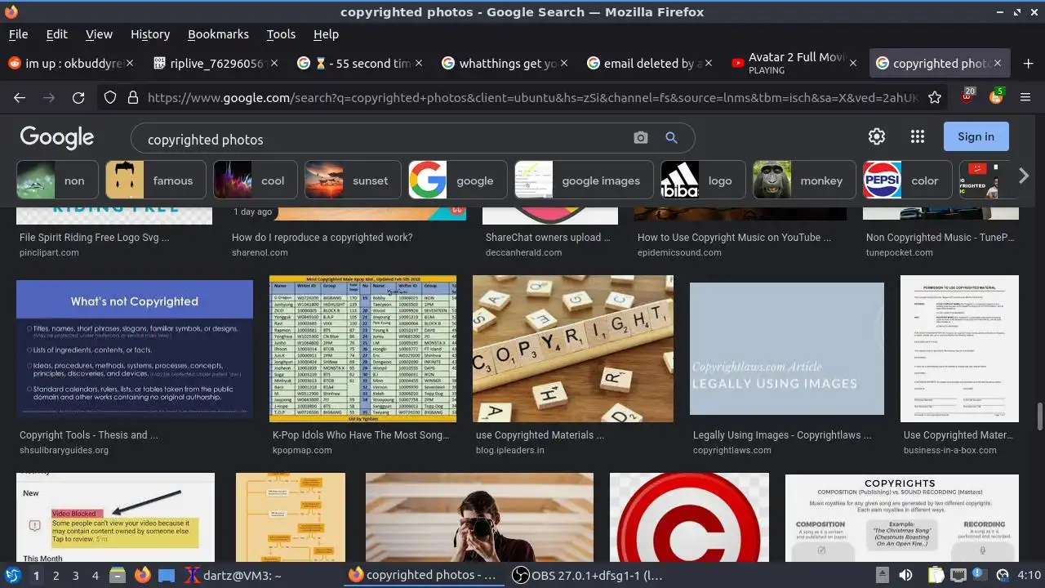The height and width of the screenshot is (588, 1045).
Task: Click the page vertical scrollbar thumb
Action: click(1039, 416)
